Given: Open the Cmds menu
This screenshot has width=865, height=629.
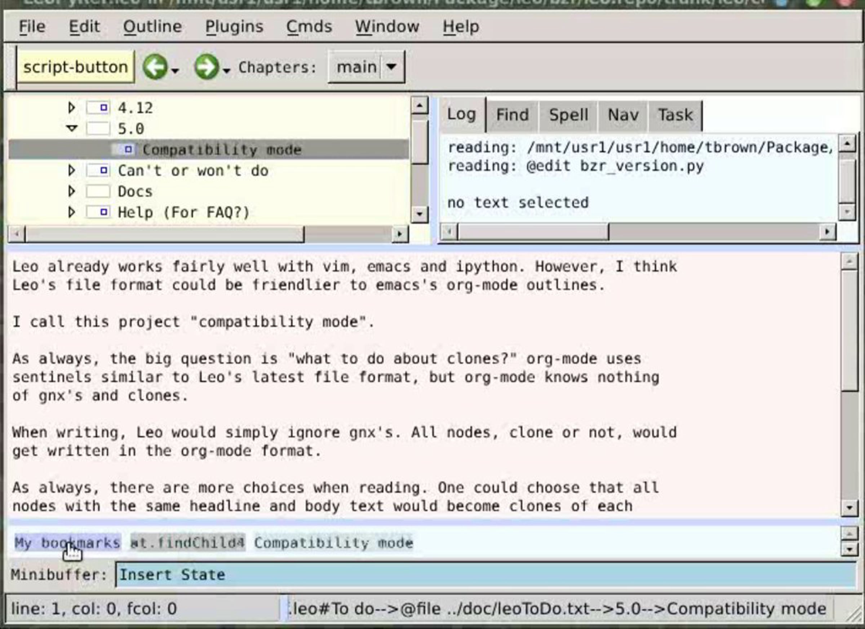Looking at the screenshot, I should [x=309, y=27].
